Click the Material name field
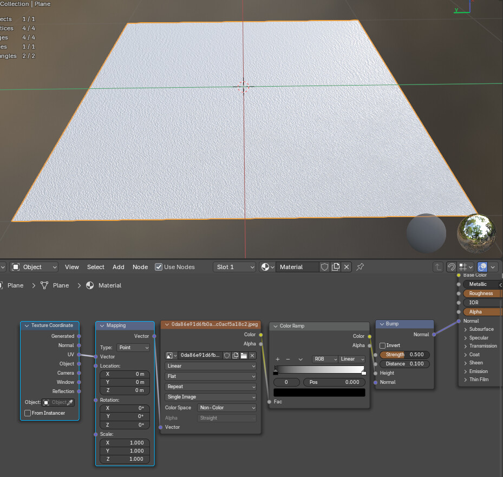The height and width of the screenshot is (477, 503). point(298,267)
